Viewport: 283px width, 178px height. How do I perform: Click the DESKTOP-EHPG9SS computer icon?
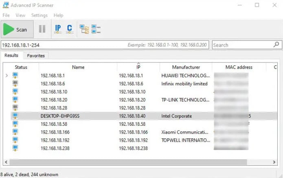[15, 116]
